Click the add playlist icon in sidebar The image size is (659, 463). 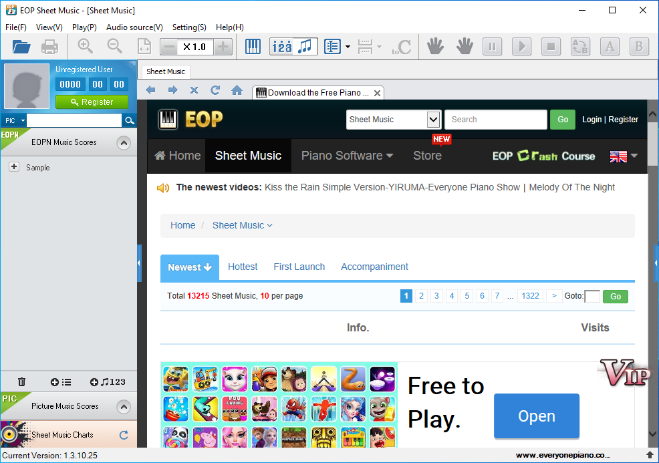[x=61, y=382]
